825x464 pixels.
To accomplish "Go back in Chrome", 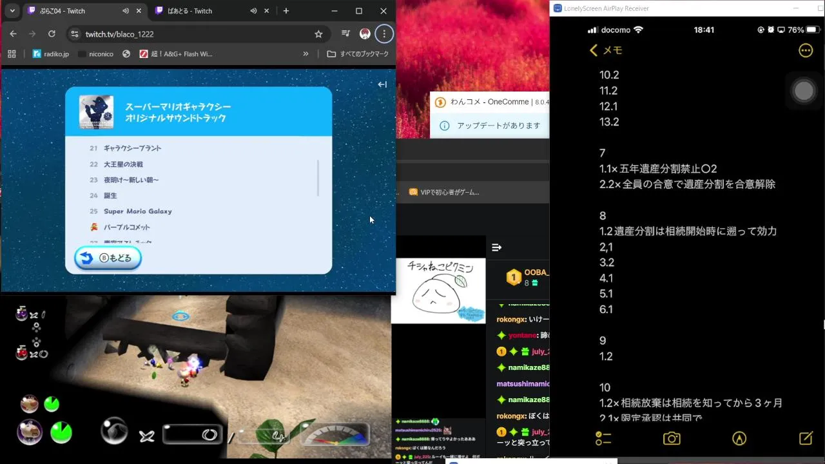I will (x=14, y=34).
